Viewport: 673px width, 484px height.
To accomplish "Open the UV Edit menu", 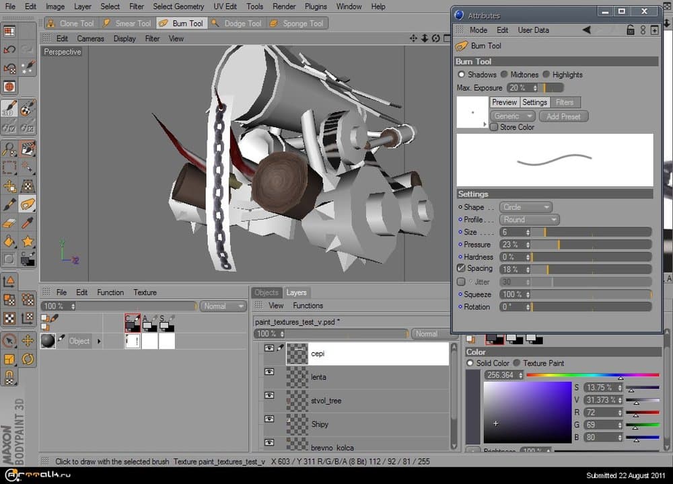I will tap(225, 7).
